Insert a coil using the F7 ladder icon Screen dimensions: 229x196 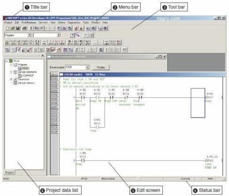tap(31, 42)
